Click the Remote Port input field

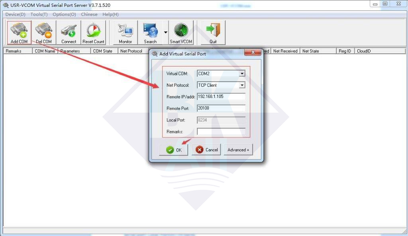tap(221, 108)
